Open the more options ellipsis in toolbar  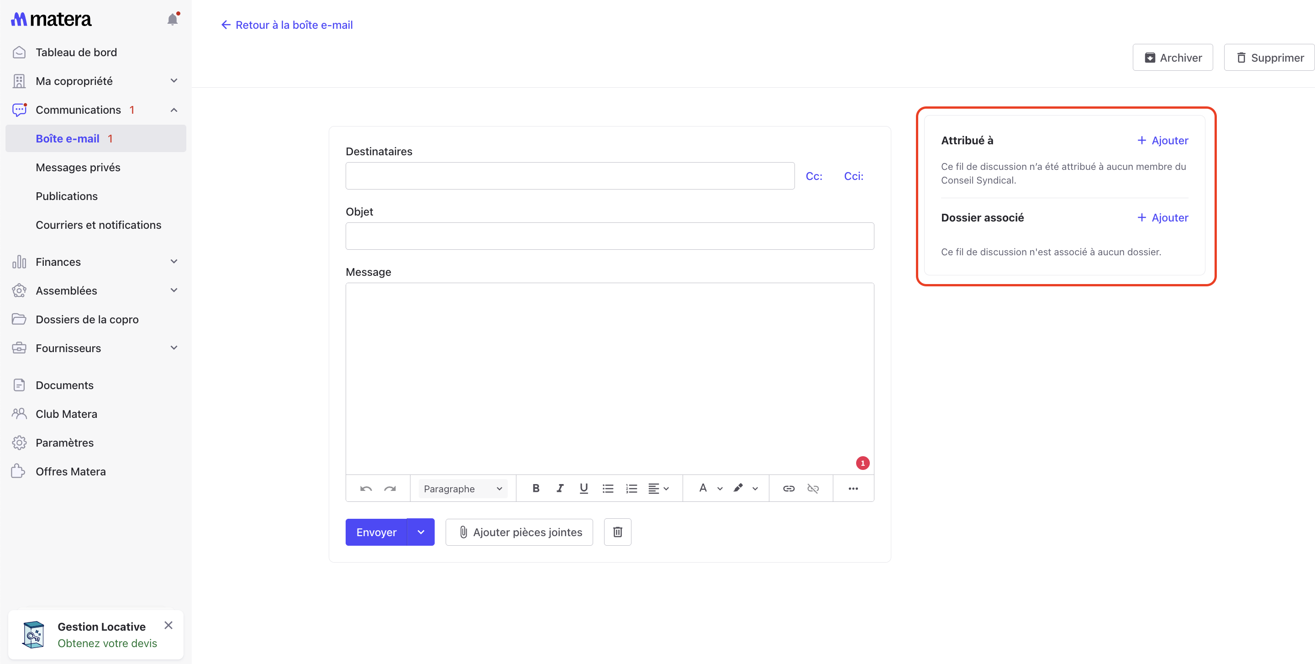coord(853,489)
